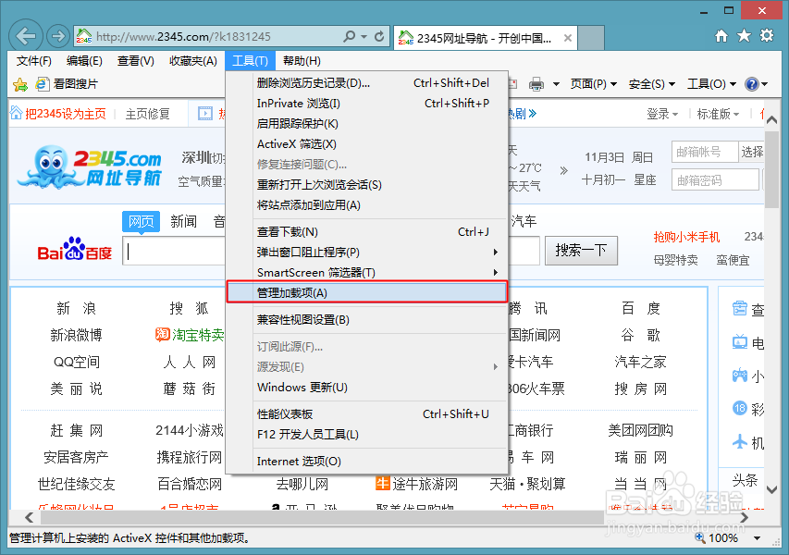Open the 查看(V) menu
Screen dimensions: 789x555
point(136,61)
